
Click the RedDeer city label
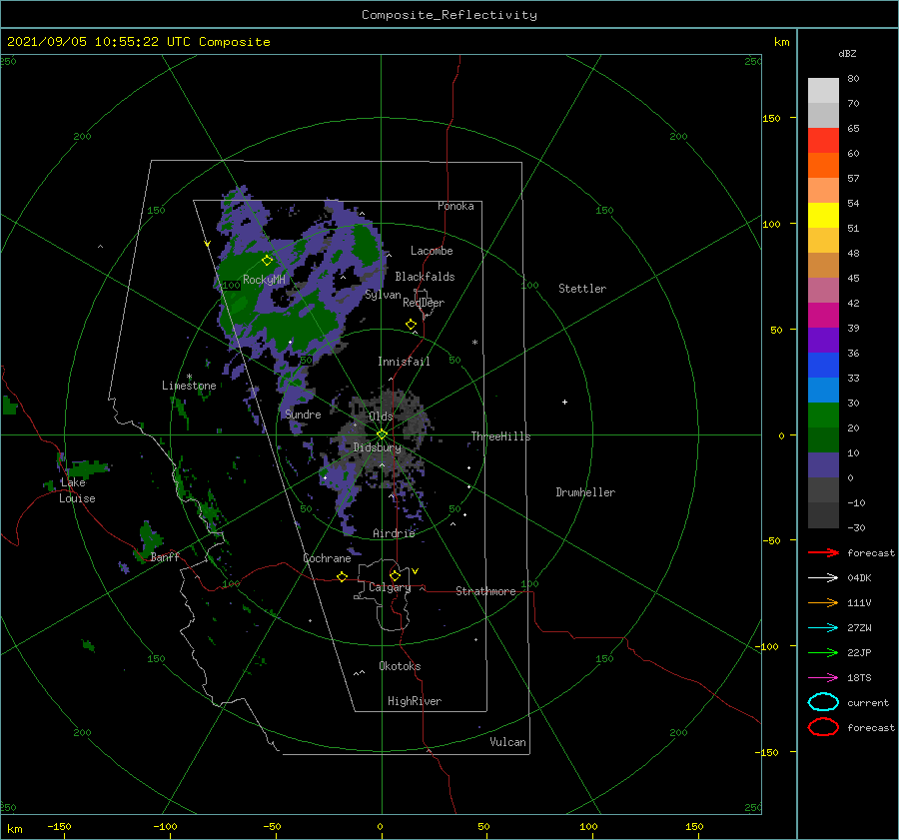click(x=424, y=303)
